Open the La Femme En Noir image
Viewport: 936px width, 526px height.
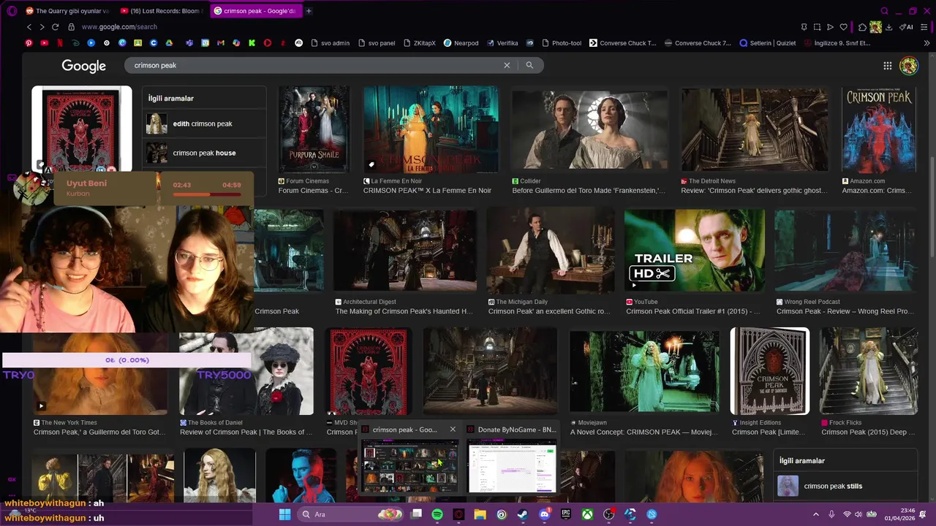point(431,130)
